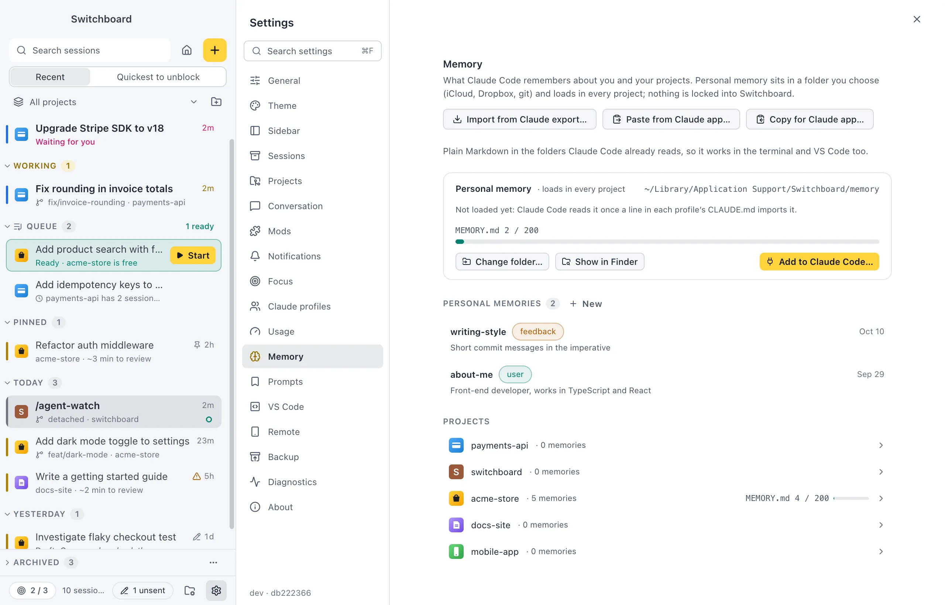The height and width of the screenshot is (605, 945).
Task: Collapse the QUEUE section
Action: 7,226
